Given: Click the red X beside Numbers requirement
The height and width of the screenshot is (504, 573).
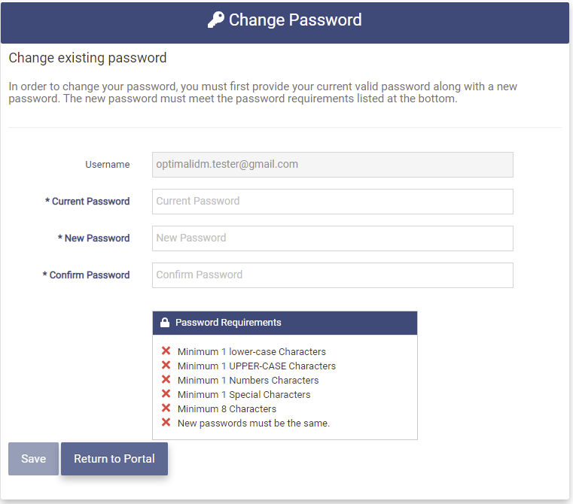Looking at the screenshot, I should [x=166, y=380].
